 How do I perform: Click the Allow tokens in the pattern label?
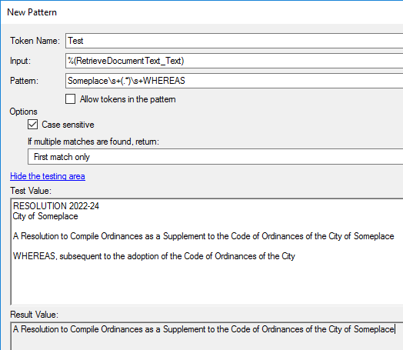[128, 99]
